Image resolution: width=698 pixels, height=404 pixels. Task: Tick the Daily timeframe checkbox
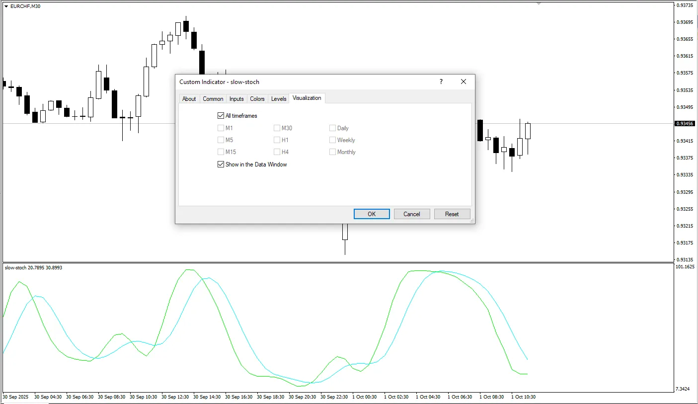[333, 128]
